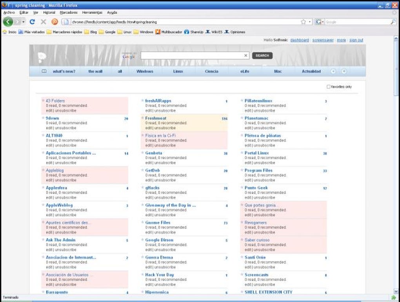The width and height of the screenshot is (400, 302).
Task: Enable the favorites only checkbox
Action: (x=328, y=87)
